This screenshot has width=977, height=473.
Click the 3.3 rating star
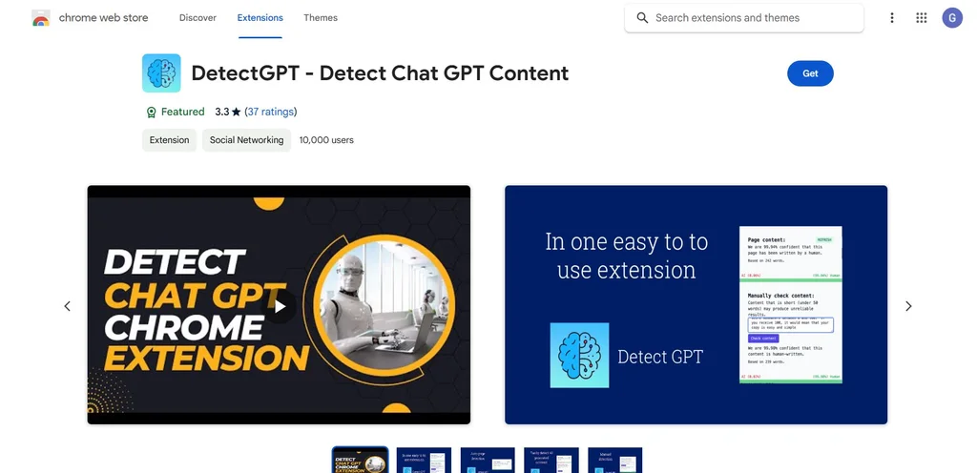236,112
